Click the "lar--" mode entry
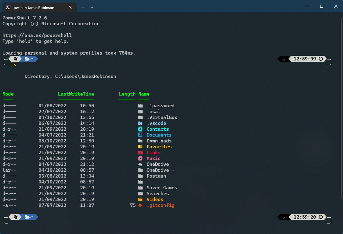This screenshot has width=343, height=234. (9, 170)
